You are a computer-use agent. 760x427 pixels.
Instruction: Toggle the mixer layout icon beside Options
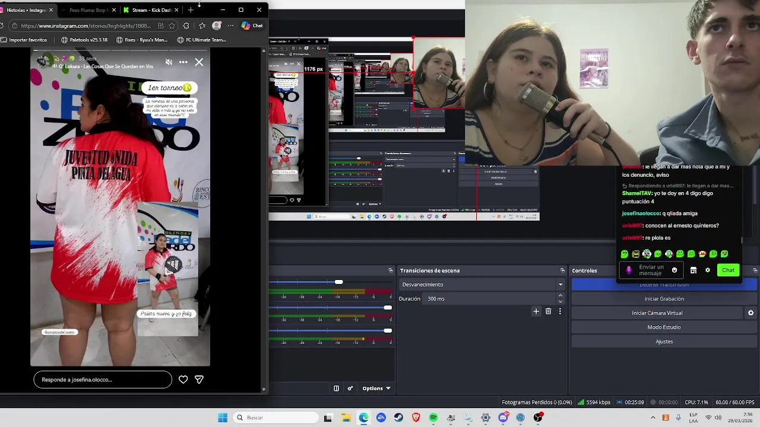[x=336, y=388]
